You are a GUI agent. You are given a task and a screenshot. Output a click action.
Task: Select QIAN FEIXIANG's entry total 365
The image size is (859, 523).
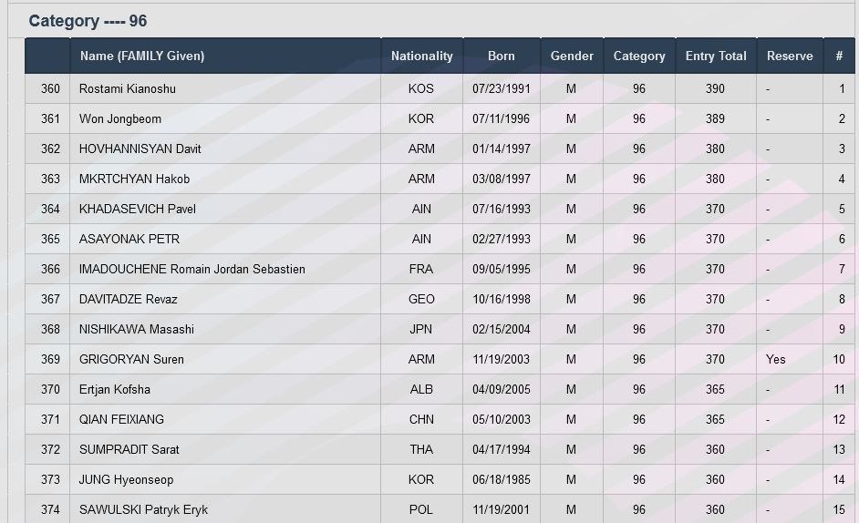coord(715,420)
